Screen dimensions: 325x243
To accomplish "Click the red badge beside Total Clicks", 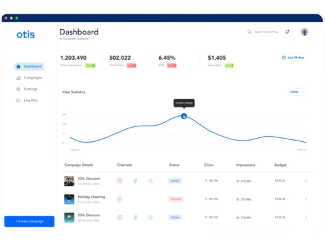I will click(131, 65).
